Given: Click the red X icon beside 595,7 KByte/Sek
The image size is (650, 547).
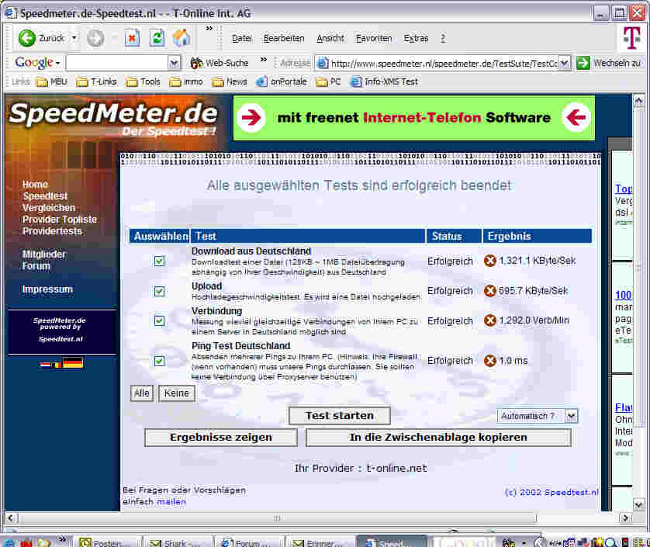Looking at the screenshot, I should (490, 291).
